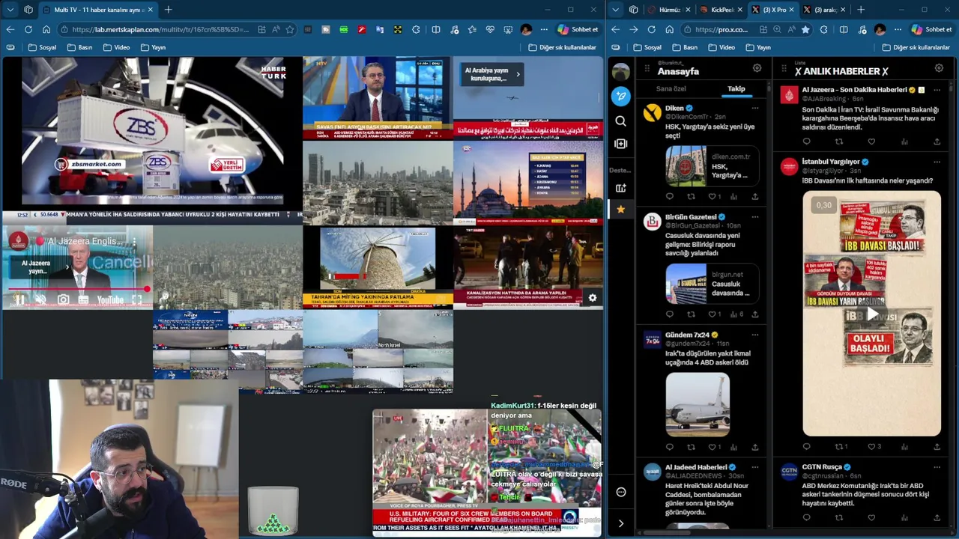The height and width of the screenshot is (539, 959).
Task: Add a new column in X Pro sidebar
Action: tap(620, 144)
